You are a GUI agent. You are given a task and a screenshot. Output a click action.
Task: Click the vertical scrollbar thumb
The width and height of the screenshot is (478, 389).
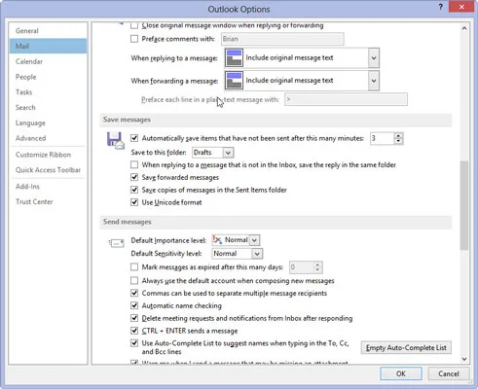click(x=464, y=205)
